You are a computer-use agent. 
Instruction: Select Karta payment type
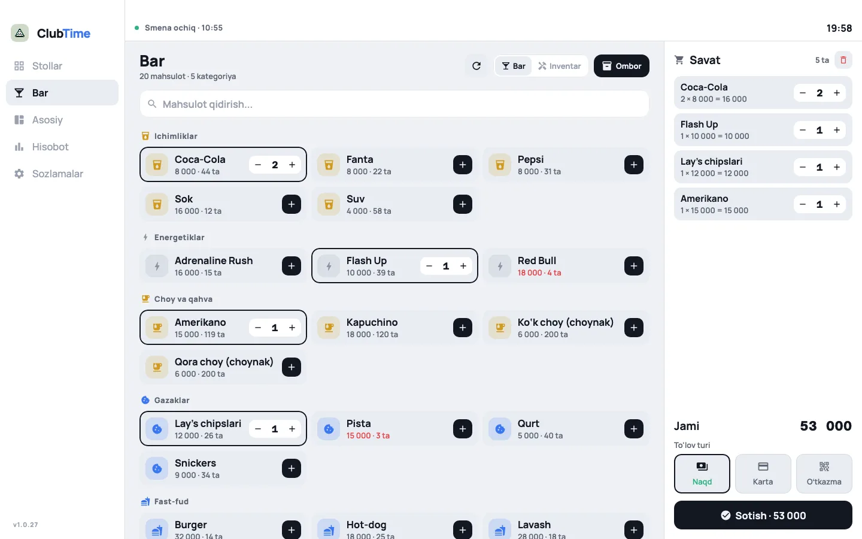[763, 474]
